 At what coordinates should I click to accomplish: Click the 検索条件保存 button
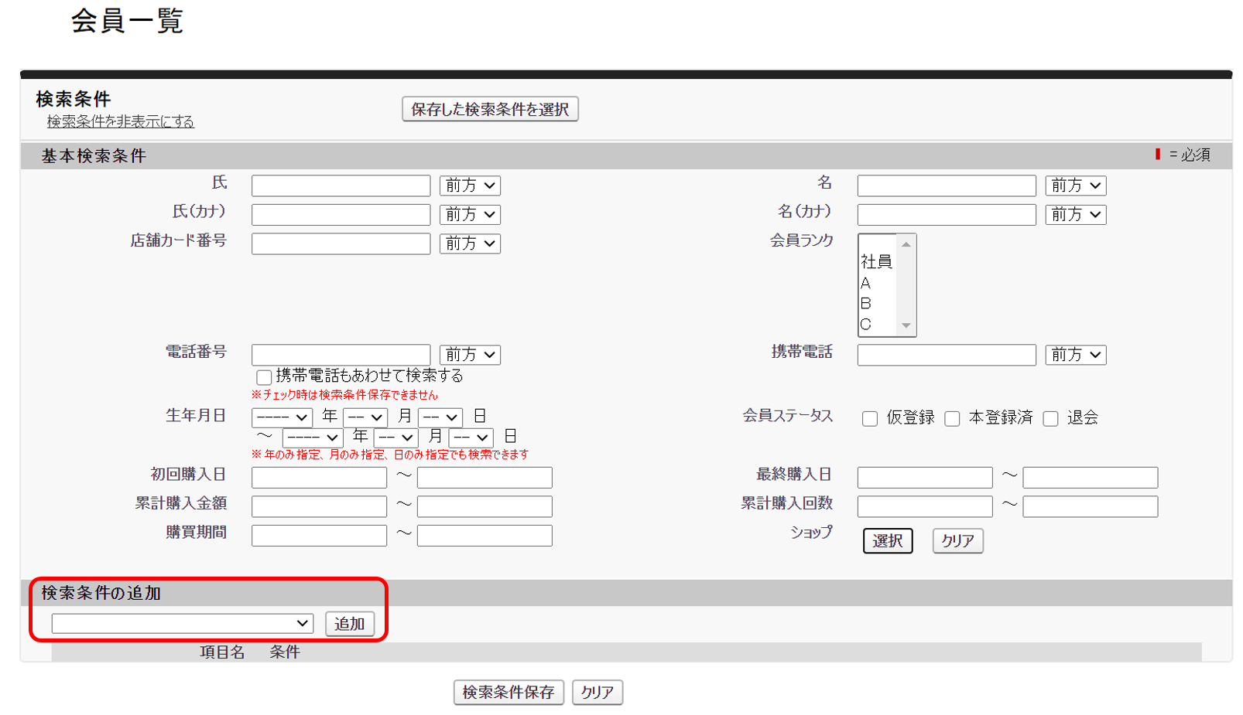508,692
